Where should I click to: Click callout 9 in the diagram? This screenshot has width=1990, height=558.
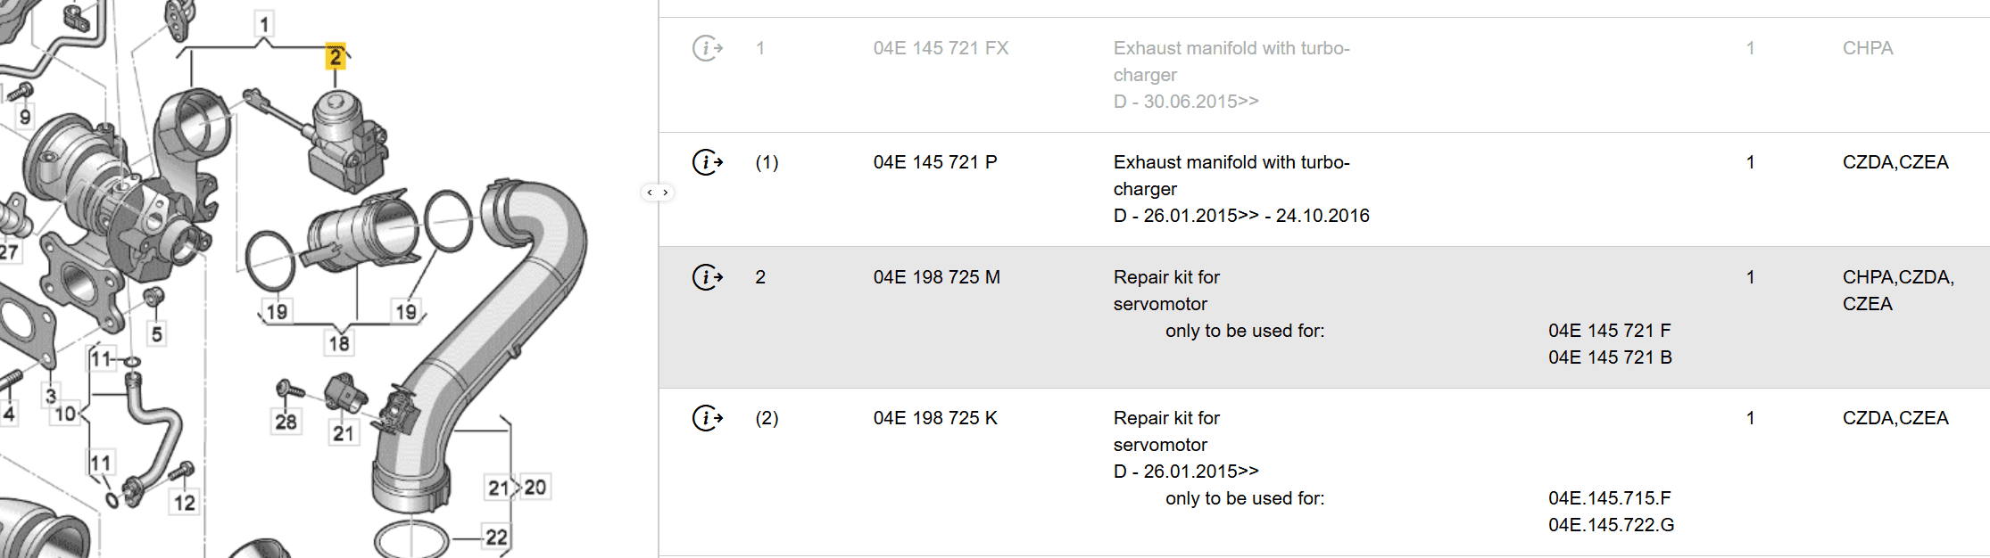click(25, 117)
